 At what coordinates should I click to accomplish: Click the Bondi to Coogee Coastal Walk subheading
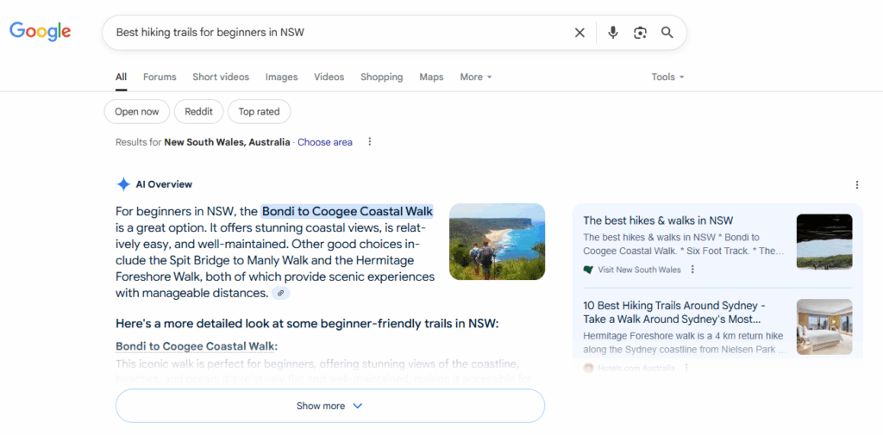(x=197, y=346)
